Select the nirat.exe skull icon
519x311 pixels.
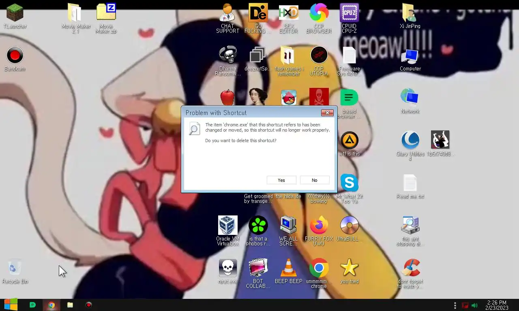tap(227, 271)
